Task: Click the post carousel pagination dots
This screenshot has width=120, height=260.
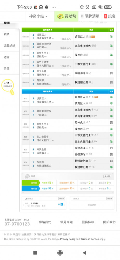Action: [44, 209]
